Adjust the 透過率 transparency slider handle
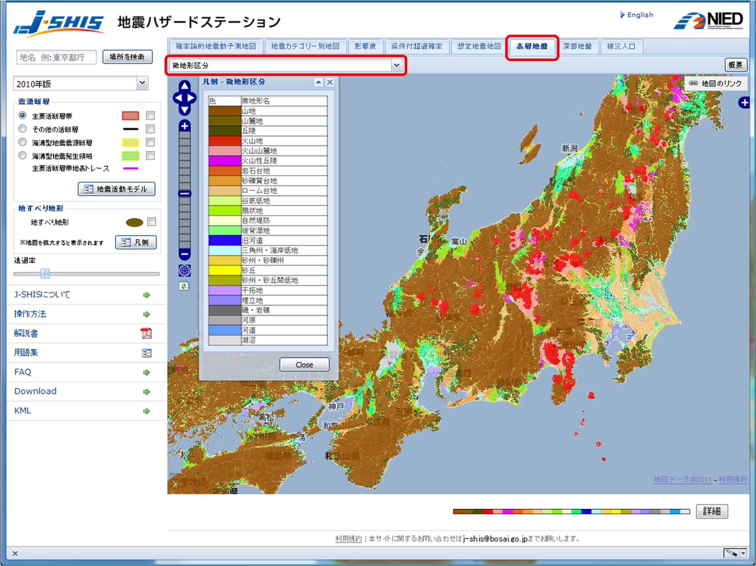Screen dimensions: 756x566 point(46,274)
